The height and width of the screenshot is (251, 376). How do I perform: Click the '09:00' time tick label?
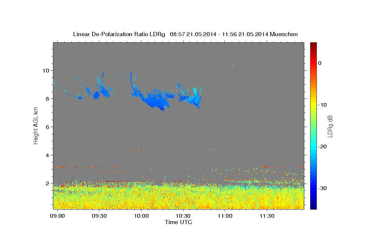58,216
